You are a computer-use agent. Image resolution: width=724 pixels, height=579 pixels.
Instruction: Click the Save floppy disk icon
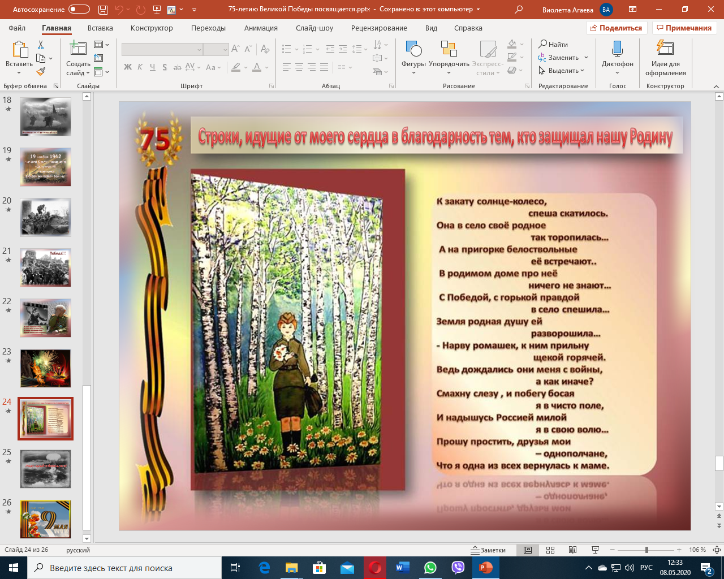pos(102,10)
